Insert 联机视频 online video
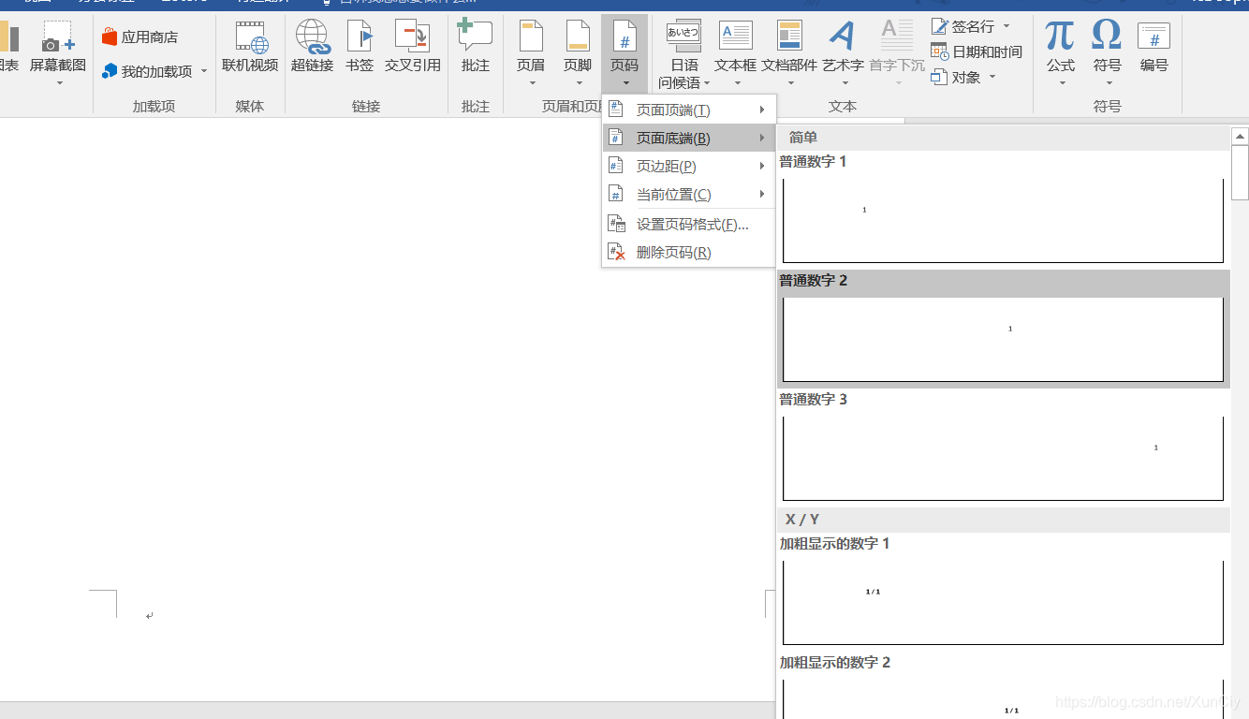This screenshot has height=719, width=1249. pos(250,47)
